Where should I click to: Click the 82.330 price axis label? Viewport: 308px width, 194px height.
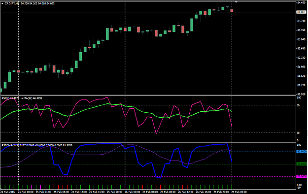301,58
